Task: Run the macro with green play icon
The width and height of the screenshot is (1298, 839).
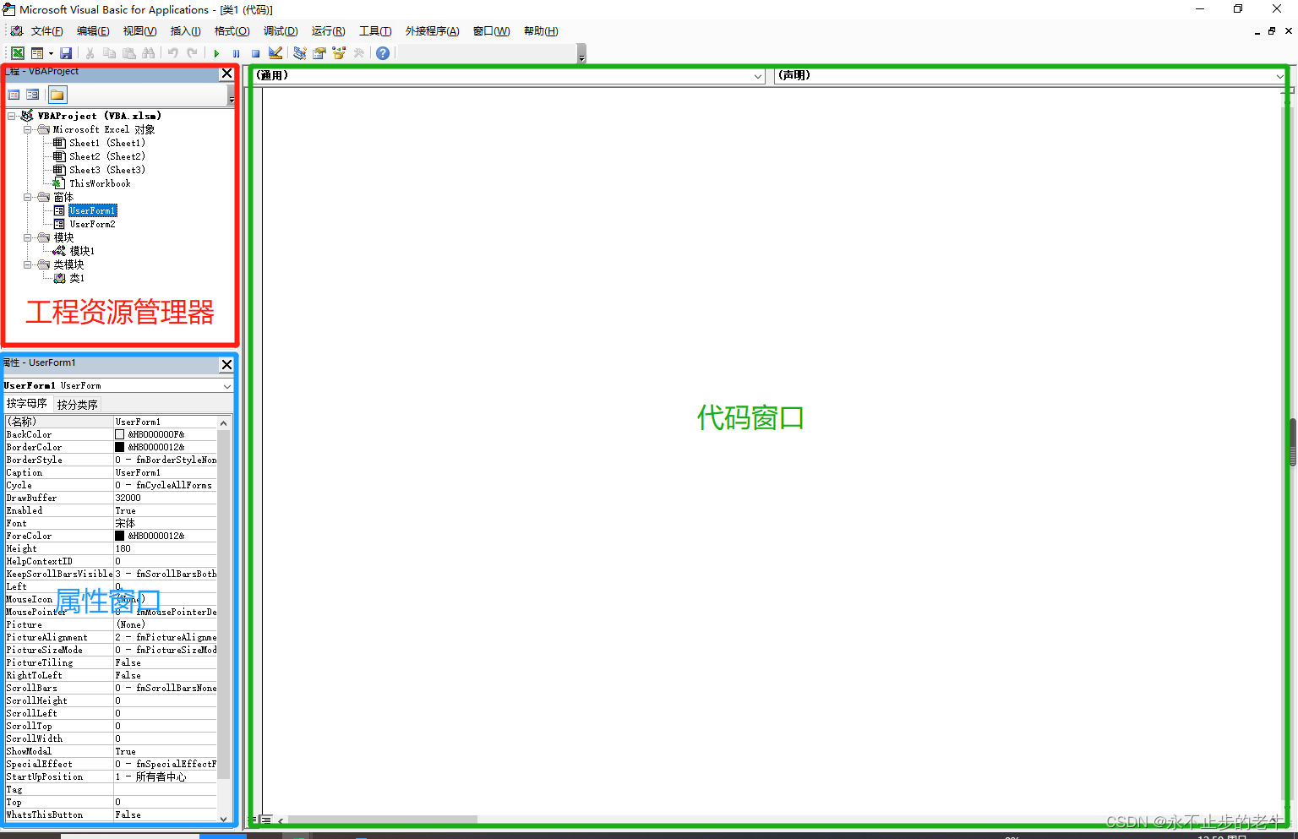Action: click(x=216, y=53)
